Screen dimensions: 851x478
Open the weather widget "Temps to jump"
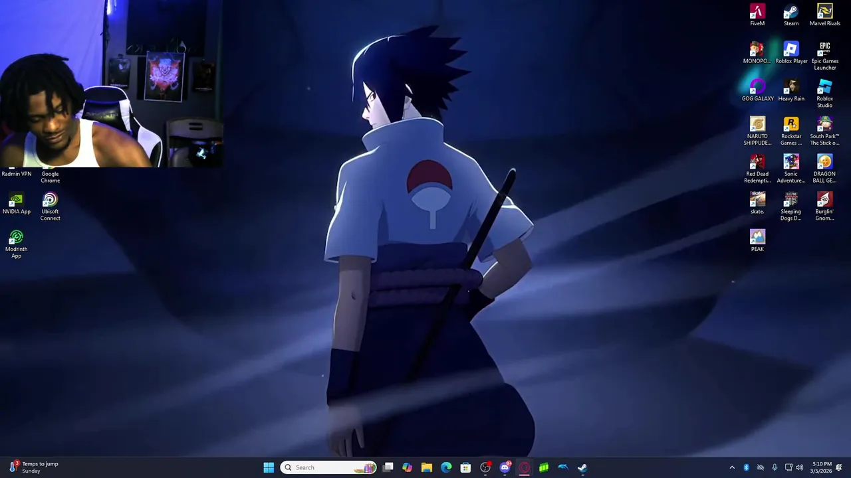coord(33,467)
